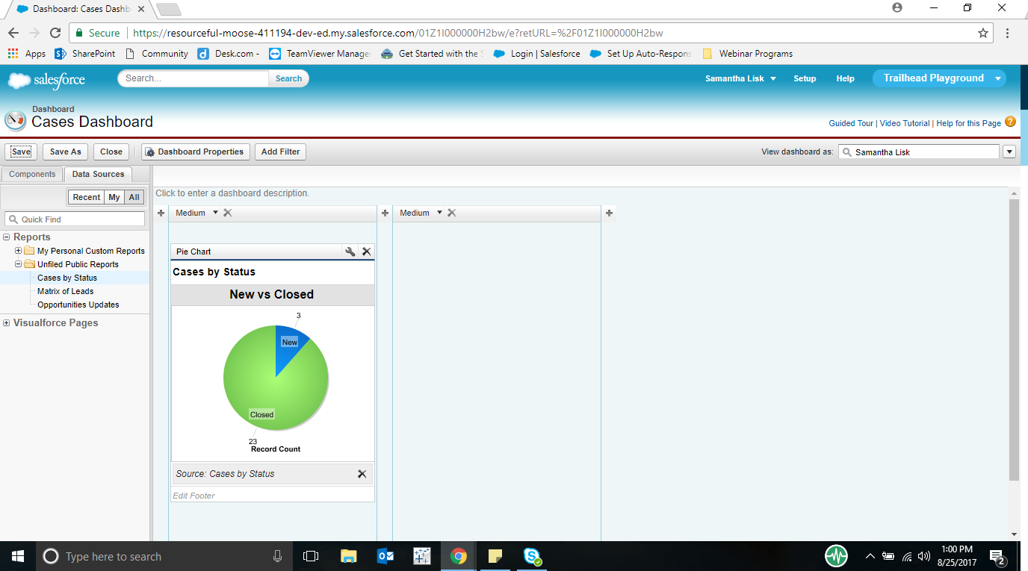Select the Matrix of Leads report
The width and height of the screenshot is (1028, 571).
(x=66, y=291)
